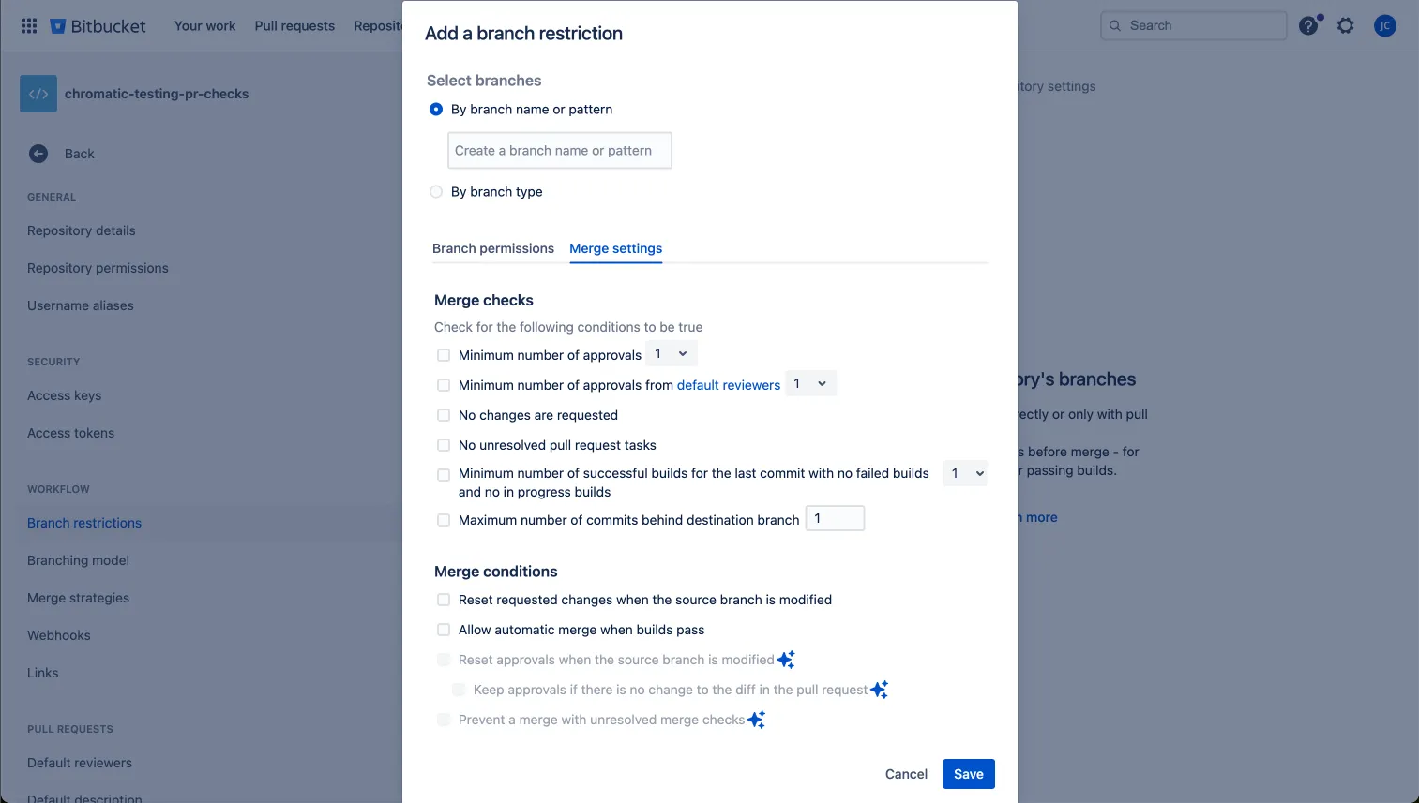Follow the default reviewers link
The image size is (1419, 803).
click(729, 385)
